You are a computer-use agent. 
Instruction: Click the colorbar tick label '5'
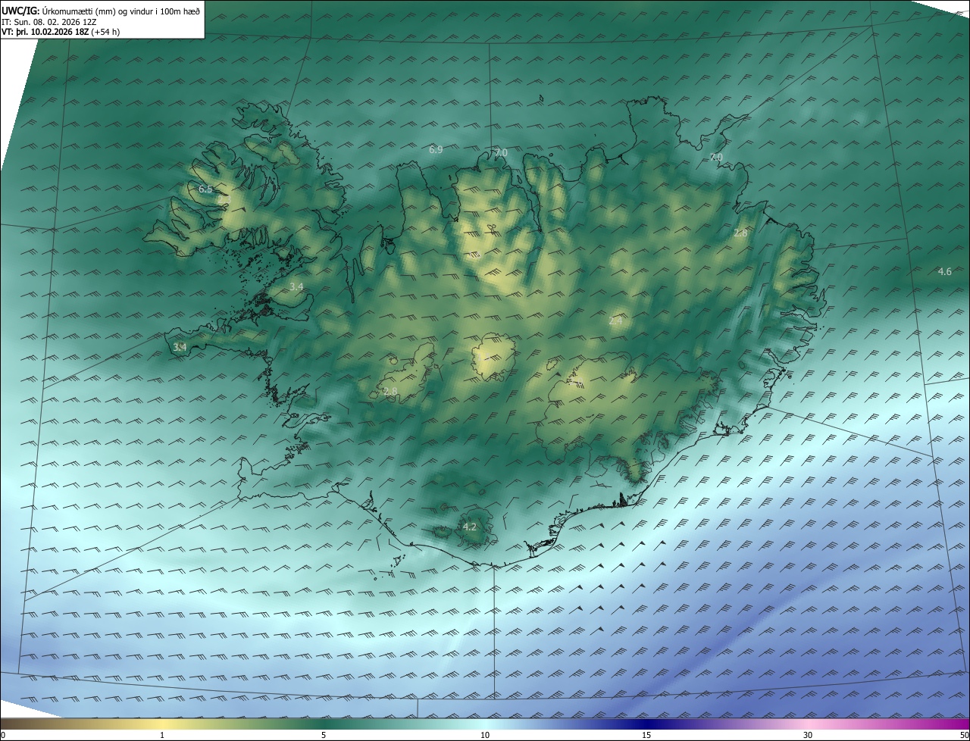pyautogui.click(x=324, y=735)
